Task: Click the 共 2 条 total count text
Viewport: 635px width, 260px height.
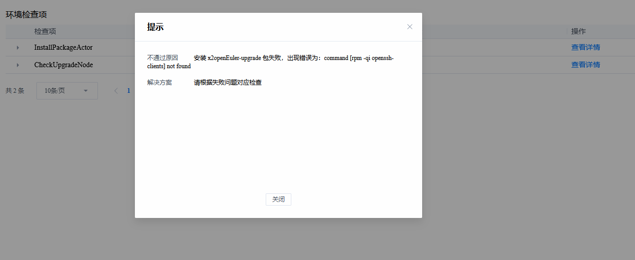Action: pyautogui.click(x=15, y=91)
